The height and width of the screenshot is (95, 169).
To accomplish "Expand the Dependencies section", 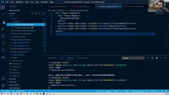I will click(15, 88).
